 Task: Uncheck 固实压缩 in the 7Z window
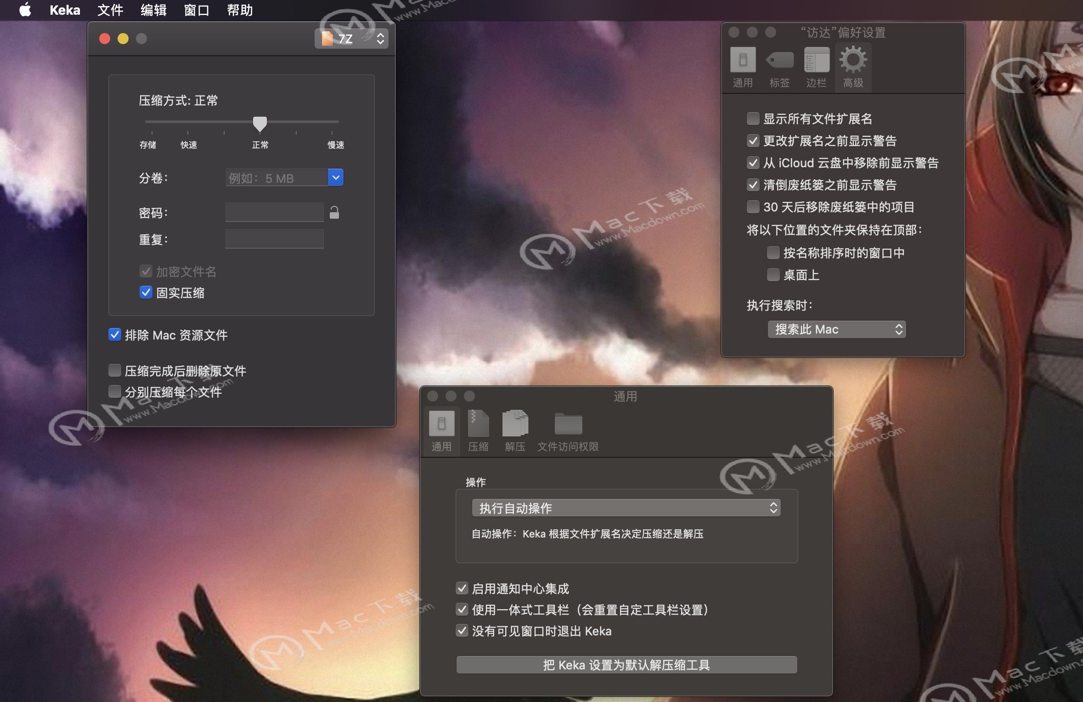[x=146, y=293]
